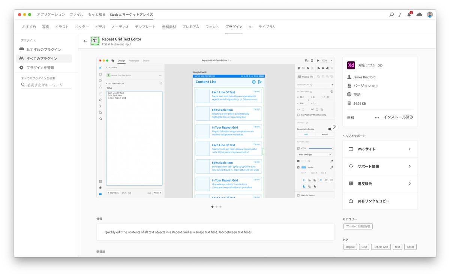Select the second carousel dot
The image size is (450, 276).
click(216, 207)
